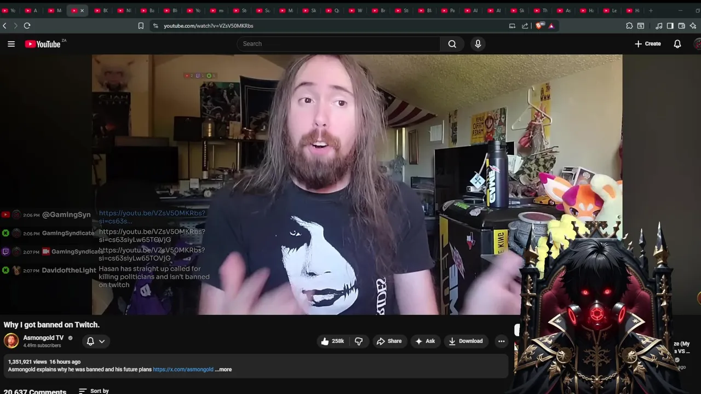This screenshot has height=394, width=701.
Task: Click the magnifier search button
Action: (452, 44)
